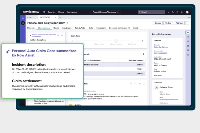The width and height of the screenshot is (200, 133).
Task: Click the info icon on Now Assist card
Action: click(58, 36)
